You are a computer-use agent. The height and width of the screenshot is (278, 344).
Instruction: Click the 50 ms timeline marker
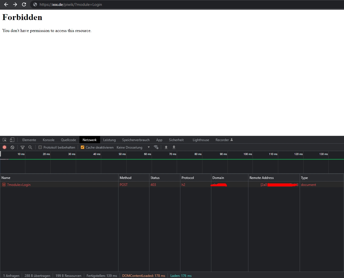click(x=122, y=154)
